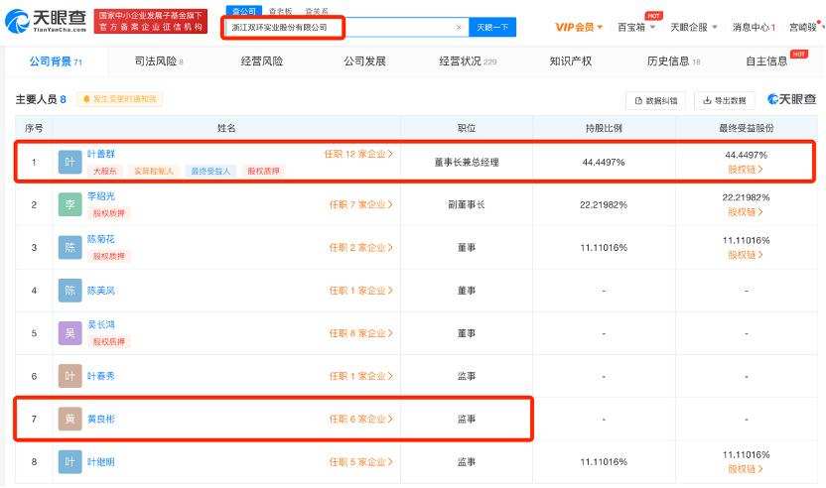This screenshot has width=826, height=488.
Task: Click the 黄 avatar in row 7
Action: click(x=70, y=419)
